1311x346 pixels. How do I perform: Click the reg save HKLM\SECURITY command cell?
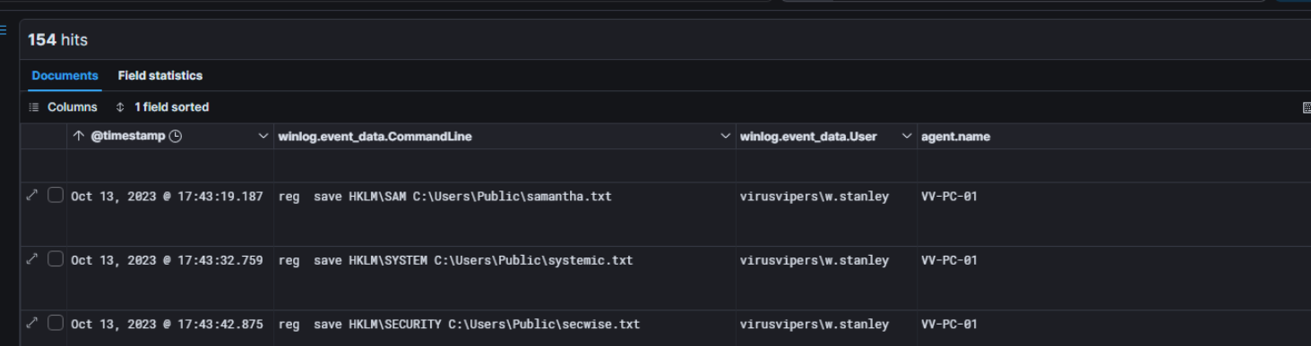pos(460,325)
